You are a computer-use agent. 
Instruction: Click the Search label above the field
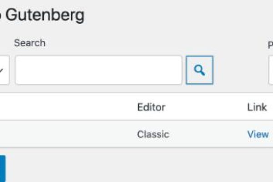(30, 43)
